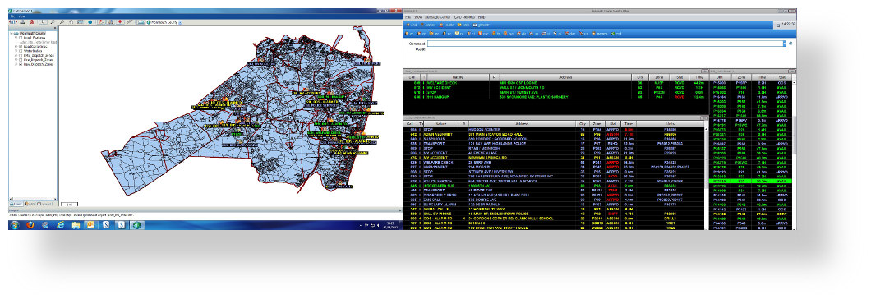Image resolution: width=871 pixels, height=304 pixels.
Task: Click the measure ruler tool icon
Action: coord(129,22)
